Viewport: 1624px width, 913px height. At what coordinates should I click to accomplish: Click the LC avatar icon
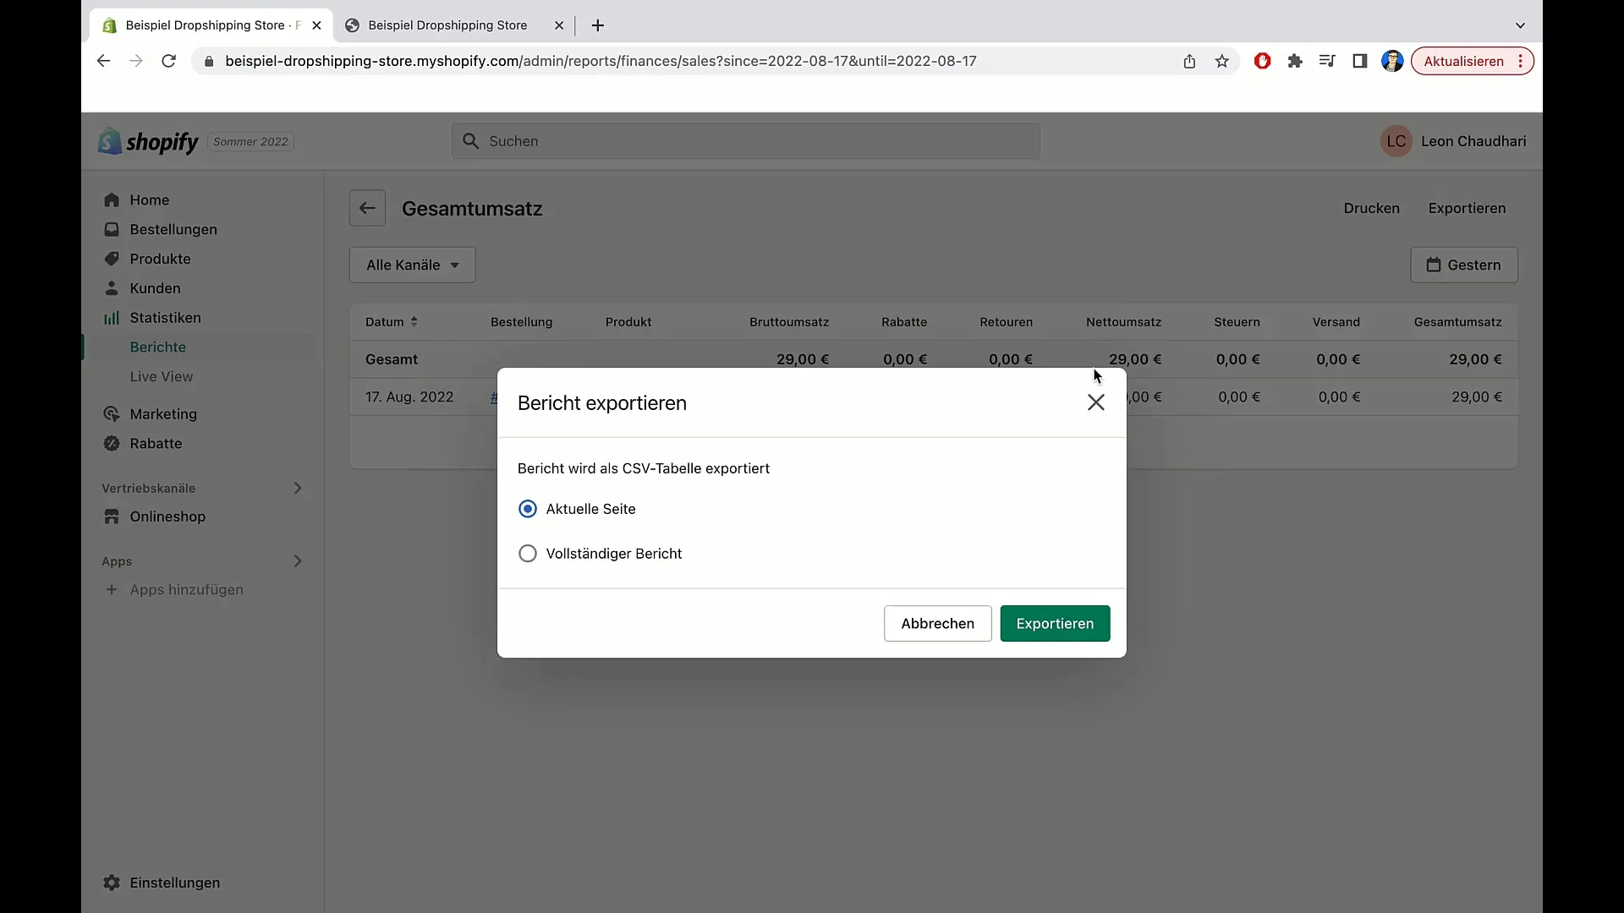(x=1396, y=141)
